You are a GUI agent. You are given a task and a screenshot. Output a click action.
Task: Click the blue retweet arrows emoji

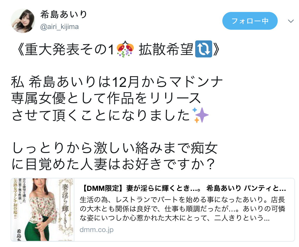click(x=204, y=49)
